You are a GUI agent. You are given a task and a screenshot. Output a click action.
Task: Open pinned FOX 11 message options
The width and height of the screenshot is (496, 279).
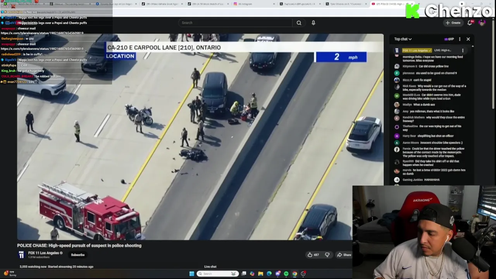pos(463,50)
